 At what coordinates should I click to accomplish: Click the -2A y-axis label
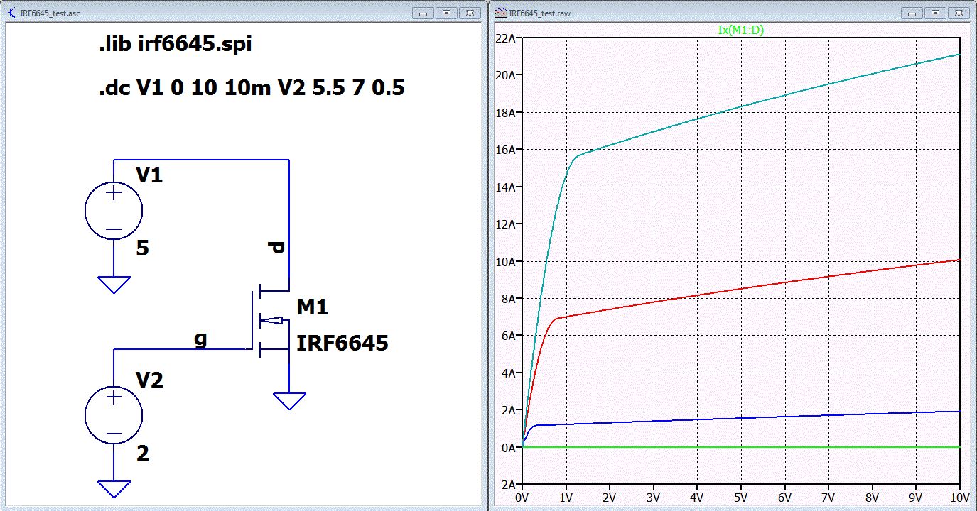[x=507, y=485]
